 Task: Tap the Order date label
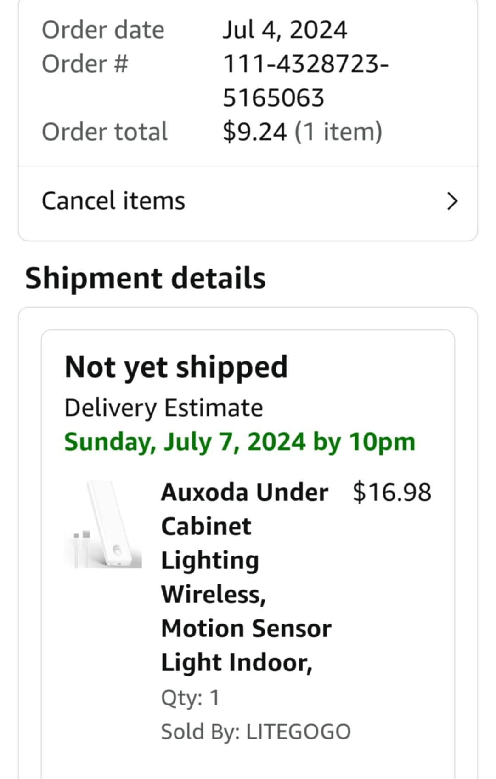103,30
